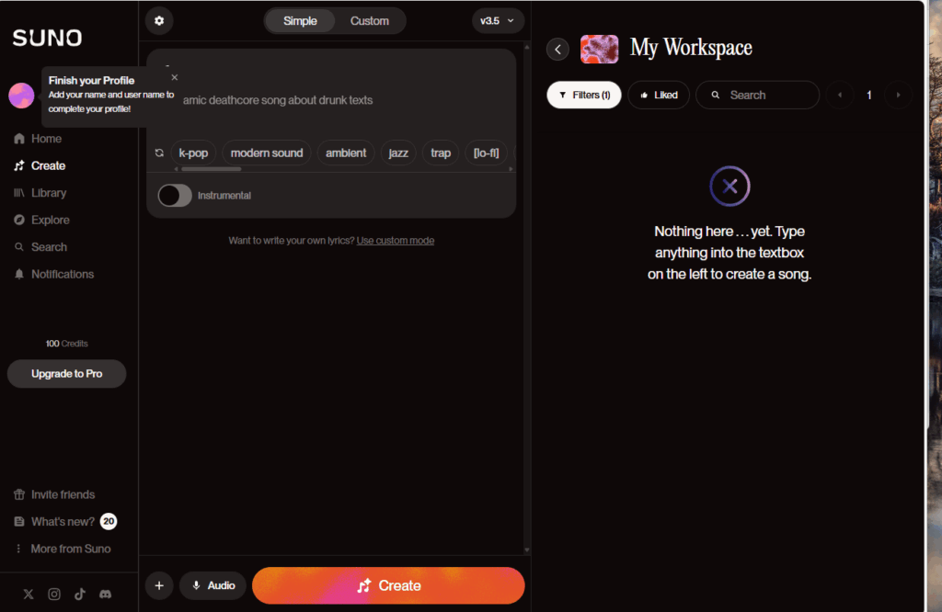The image size is (942, 612).
Task: Click the 20 updates badge
Action: tap(109, 521)
